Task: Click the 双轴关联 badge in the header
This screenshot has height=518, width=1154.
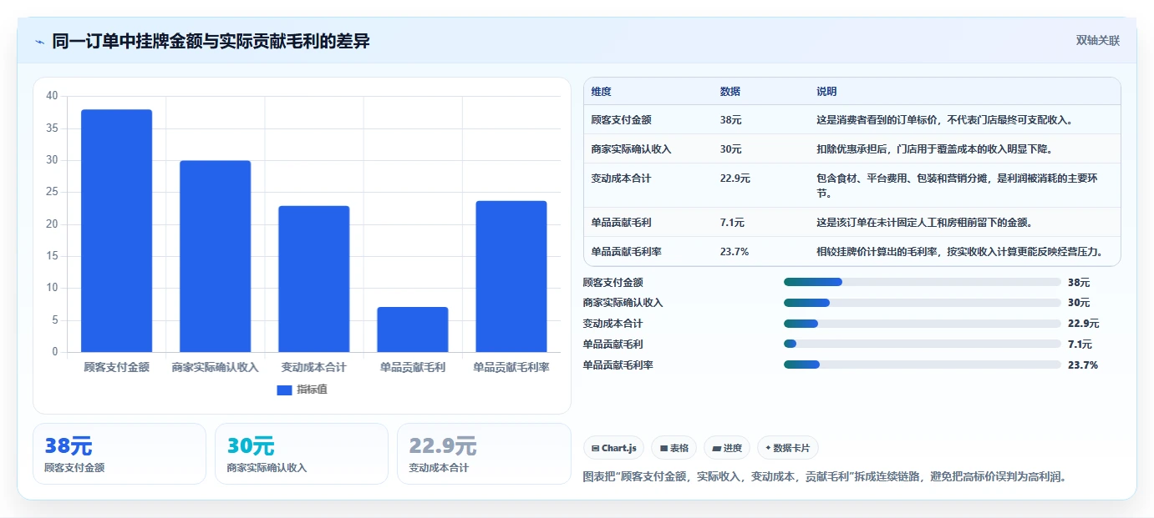Action: coord(1097,40)
